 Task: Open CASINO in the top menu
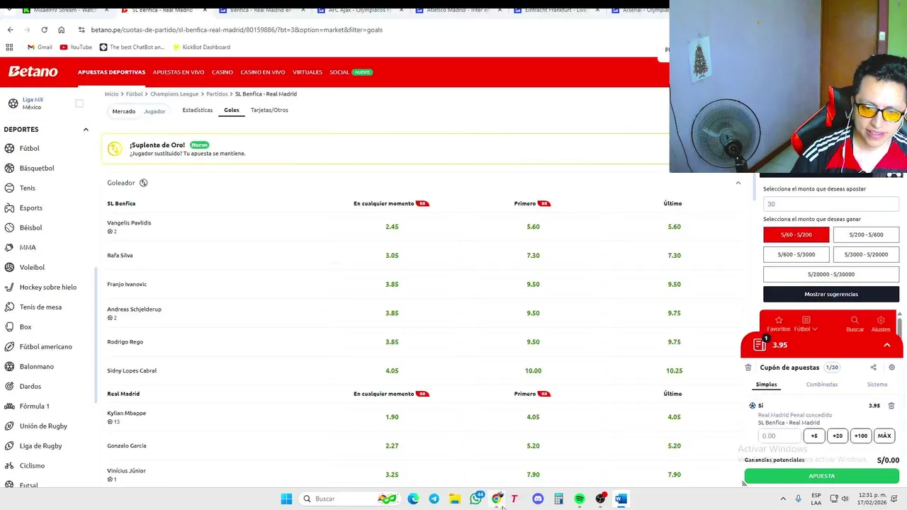pos(222,72)
